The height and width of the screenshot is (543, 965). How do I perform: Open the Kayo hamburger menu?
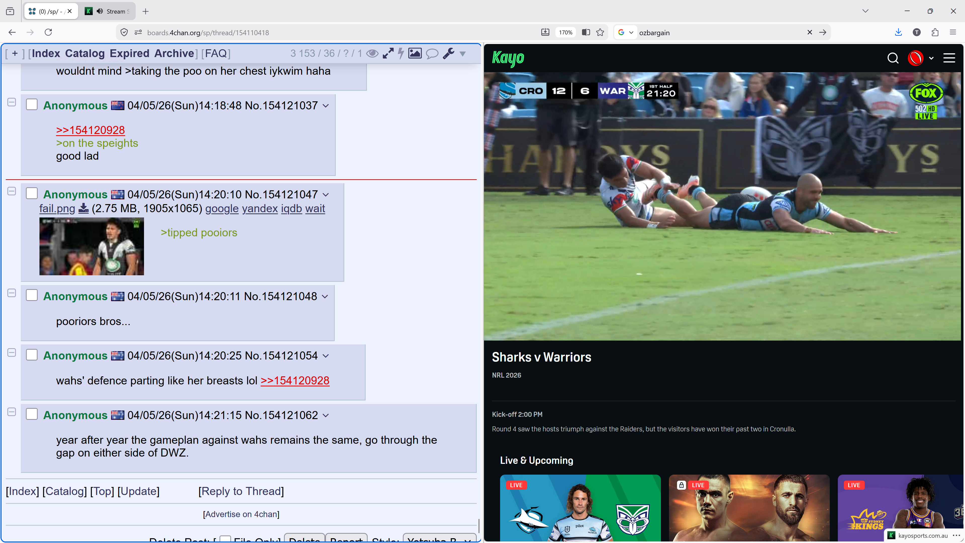[949, 58]
